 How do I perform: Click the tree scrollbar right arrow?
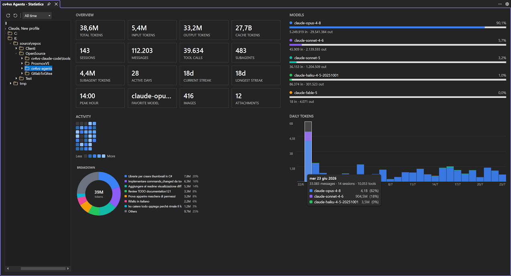68,268
